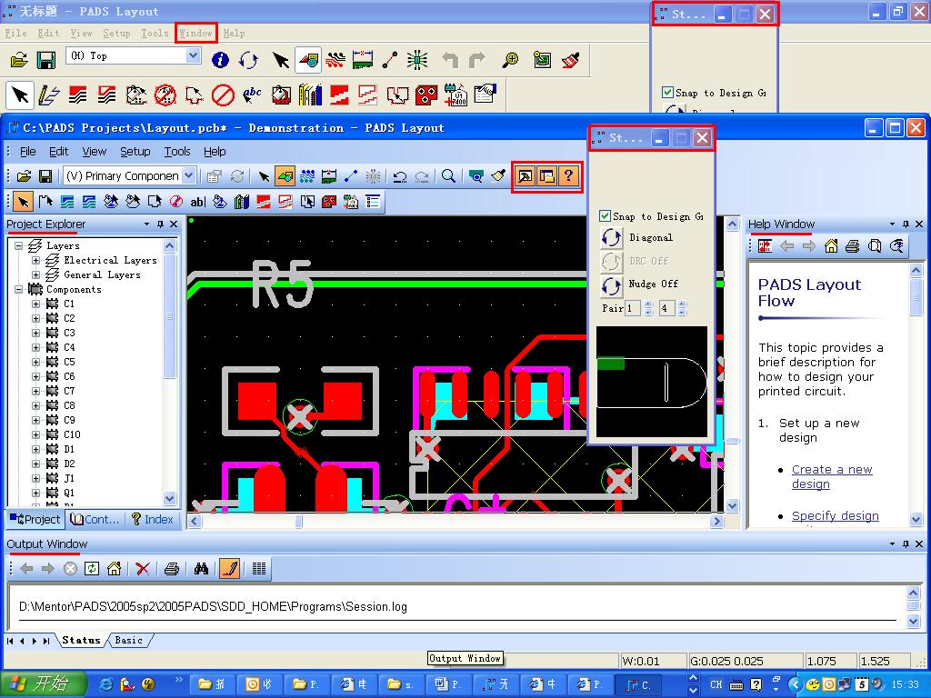Collapse the Layers tree node
931x698 pixels.
[x=19, y=245]
